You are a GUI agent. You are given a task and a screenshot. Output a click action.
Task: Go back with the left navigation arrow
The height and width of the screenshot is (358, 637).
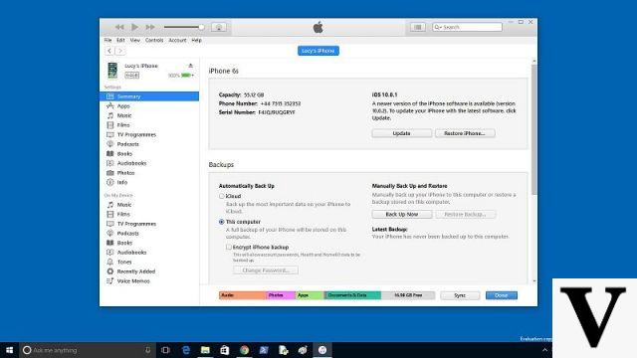109,51
